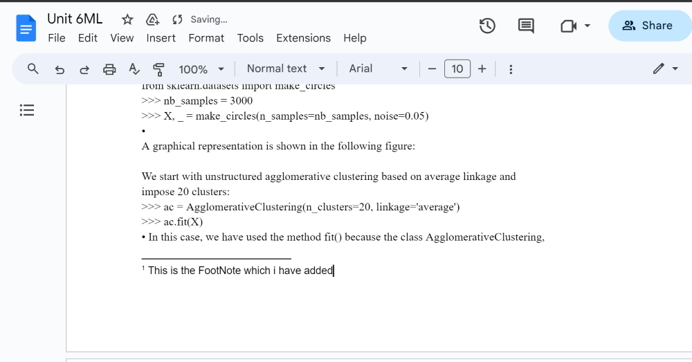692x362 pixels.
Task: Show the document outline sidebar
Action: 27,110
